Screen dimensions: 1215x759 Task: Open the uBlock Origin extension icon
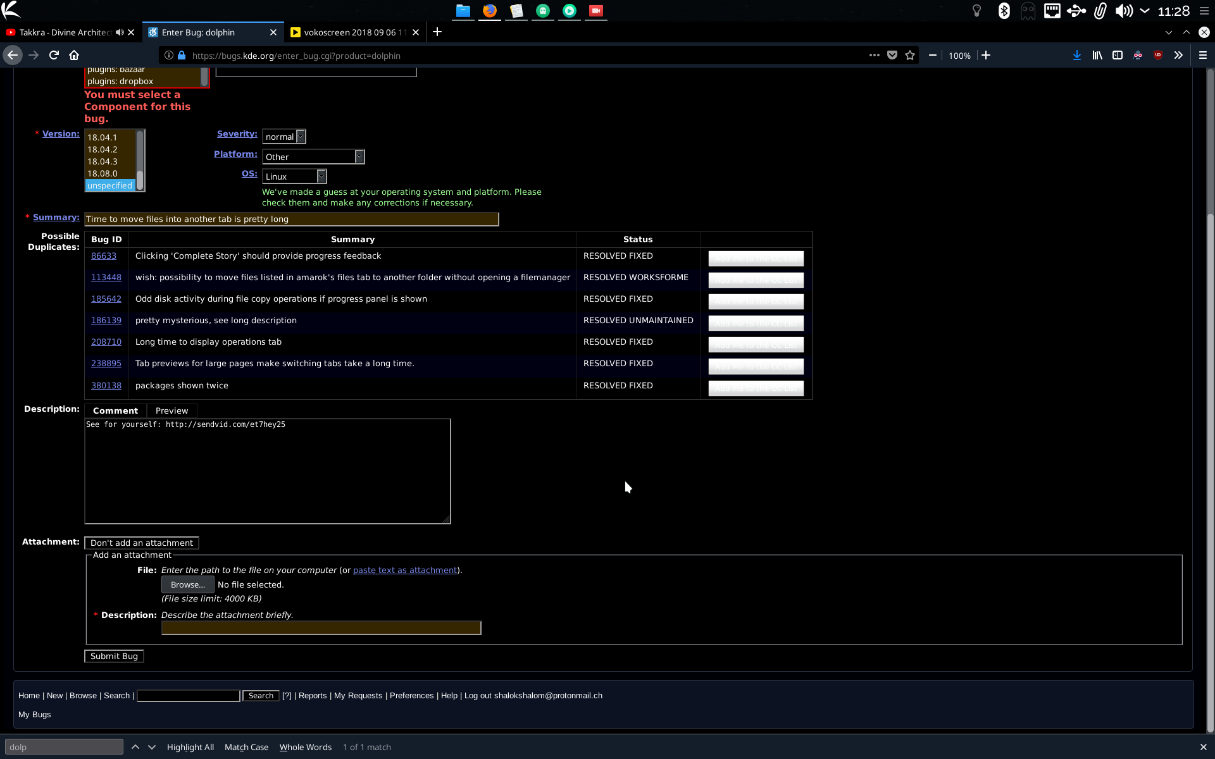1158,56
